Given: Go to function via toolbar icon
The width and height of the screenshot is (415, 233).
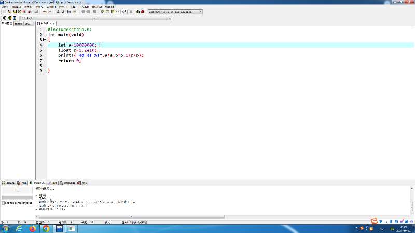Looking at the screenshot, I should coord(69,12).
